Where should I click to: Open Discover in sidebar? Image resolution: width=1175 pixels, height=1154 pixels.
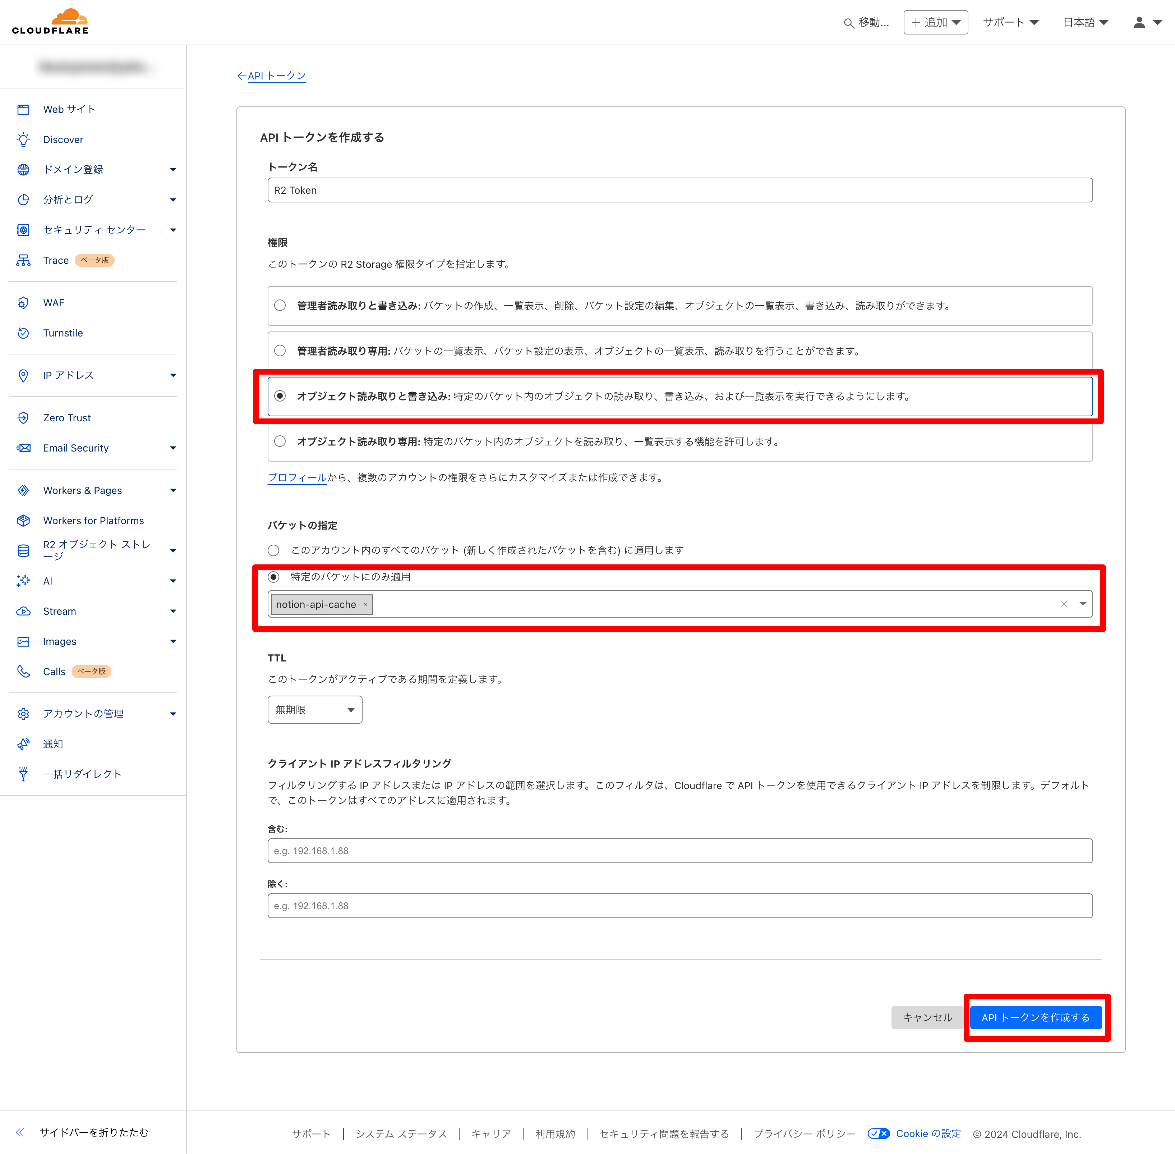63,140
